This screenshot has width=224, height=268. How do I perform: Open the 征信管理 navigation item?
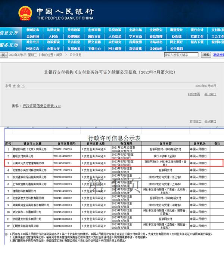(x=156, y=36)
